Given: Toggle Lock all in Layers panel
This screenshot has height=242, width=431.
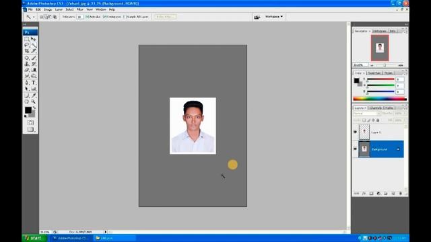Looking at the screenshot, I should coord(378,120).
